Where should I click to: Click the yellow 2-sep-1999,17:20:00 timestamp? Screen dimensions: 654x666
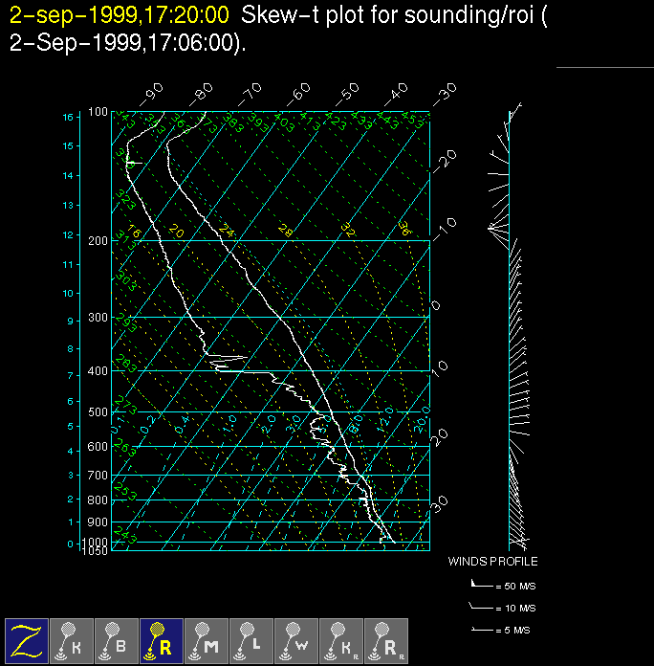pyautogui.click(x=119, y=15)
